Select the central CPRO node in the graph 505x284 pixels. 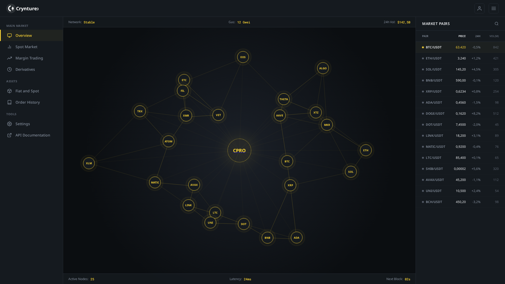click(x=239, y=150)
